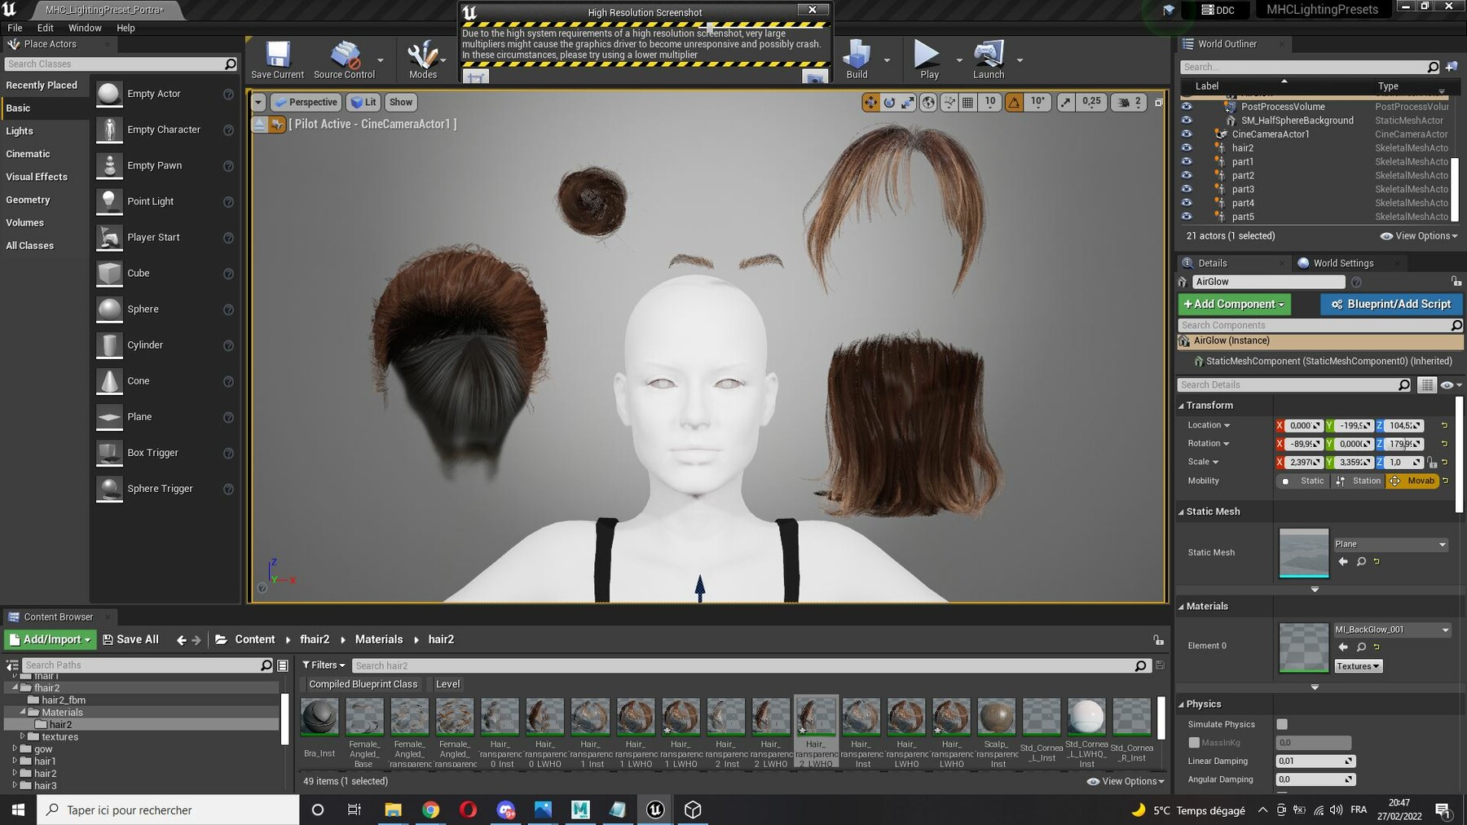The height and width of the screenshot is (825, 1467).
Task: Open the Help menu
Action: coord(126,28)
